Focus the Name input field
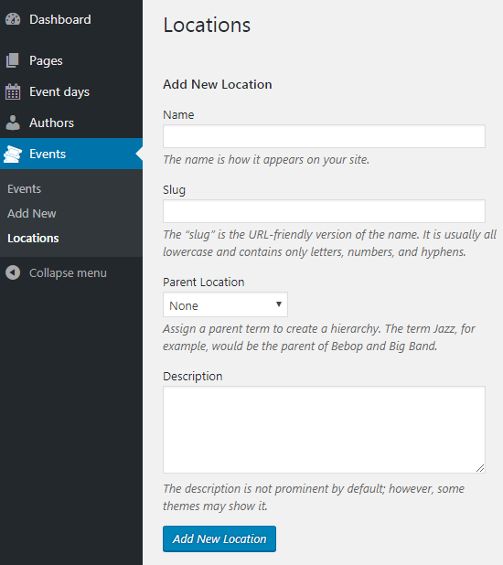Image resolution: width=503 pixels, height=565 pixels. tap(324, 136)
